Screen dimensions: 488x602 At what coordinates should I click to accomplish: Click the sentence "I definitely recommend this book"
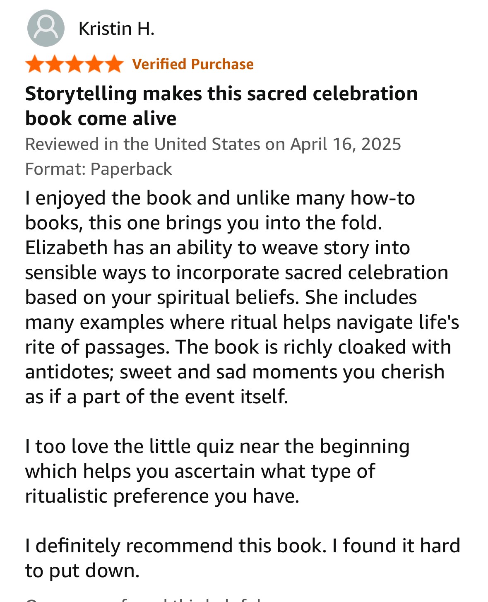[173, 545]
